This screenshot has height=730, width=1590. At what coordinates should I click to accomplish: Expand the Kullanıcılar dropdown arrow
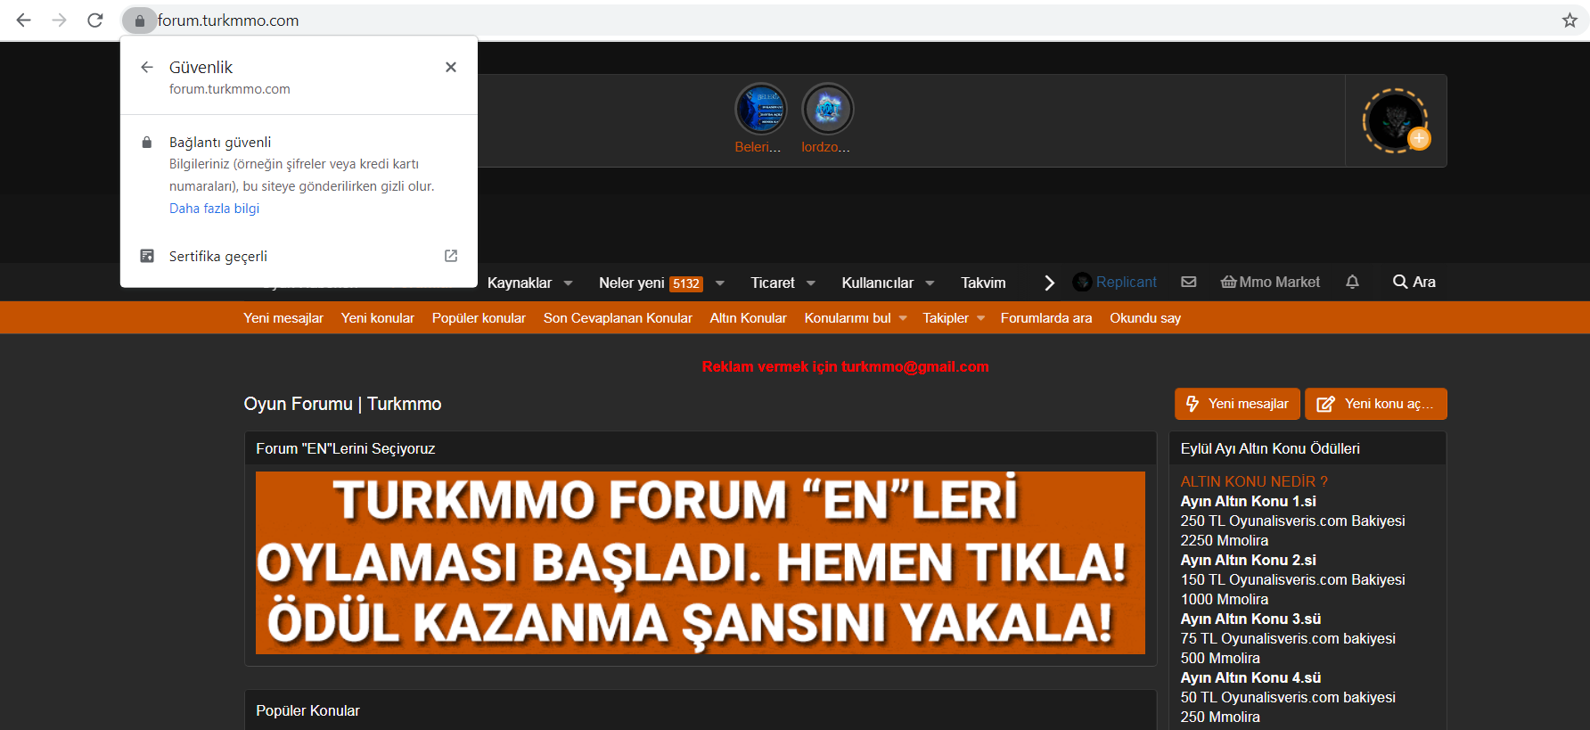point(930,283)
